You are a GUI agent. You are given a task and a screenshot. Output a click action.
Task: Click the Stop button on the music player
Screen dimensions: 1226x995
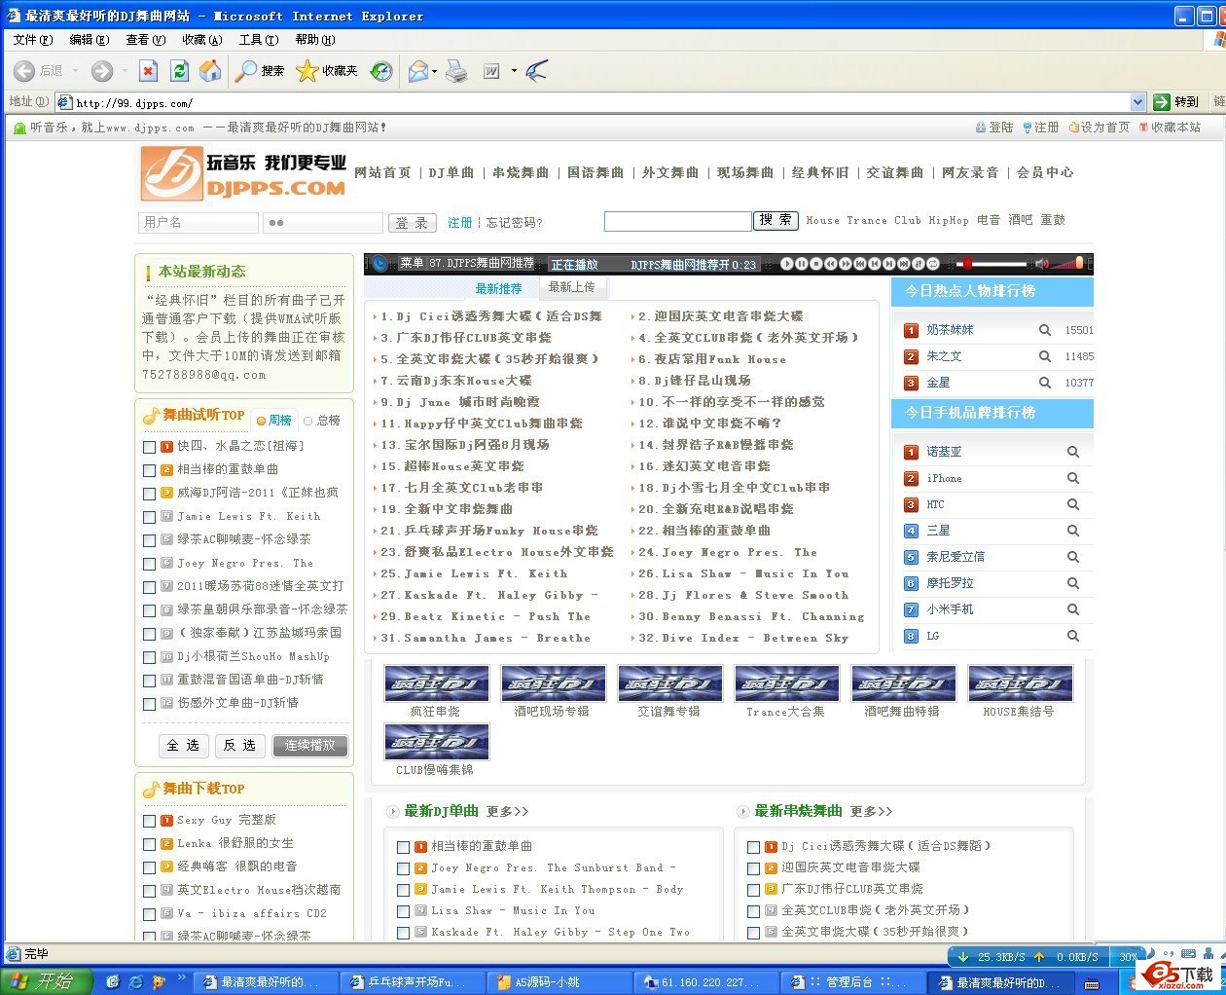click(x=817, y=264)
